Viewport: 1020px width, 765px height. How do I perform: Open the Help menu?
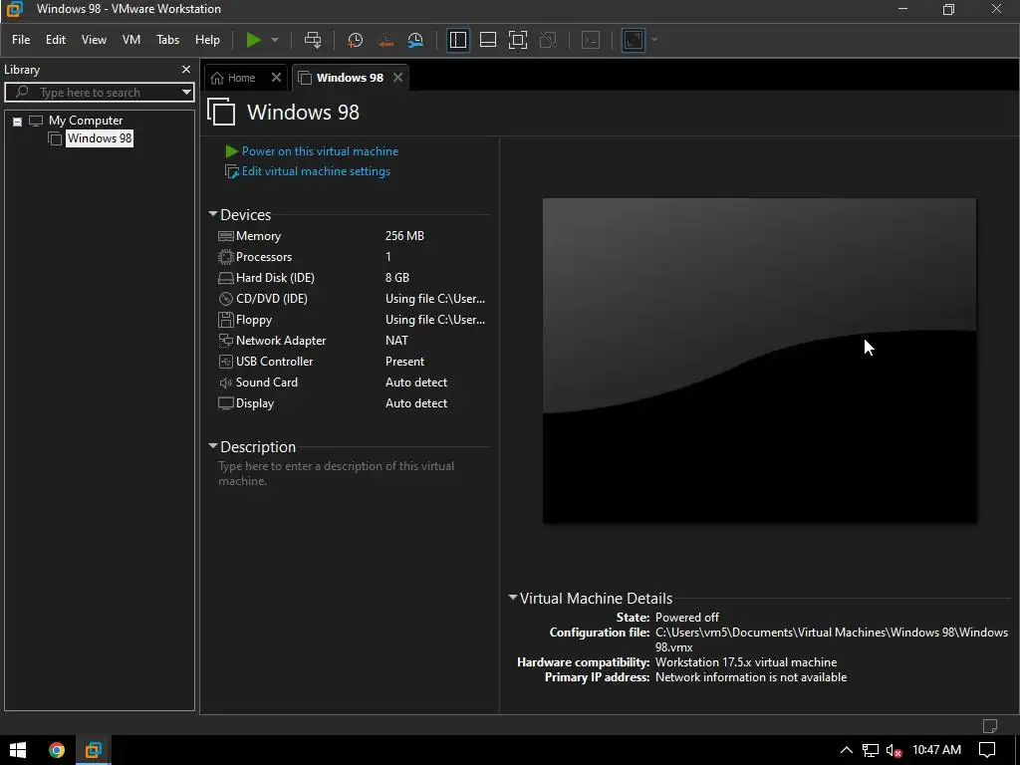click(x=207, y=40)
